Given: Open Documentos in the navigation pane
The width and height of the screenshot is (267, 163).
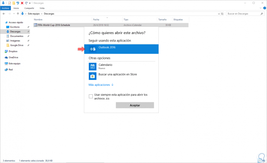Looking at the screenshot, I should pos(17,36).
